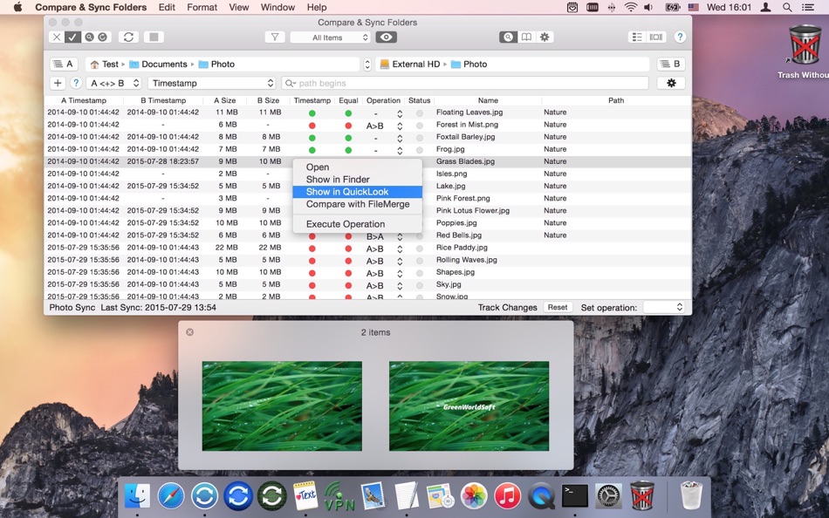Open operation stepper for Rice Paddy.jpg row
The image size is (829, 518).
click(400, 249)
